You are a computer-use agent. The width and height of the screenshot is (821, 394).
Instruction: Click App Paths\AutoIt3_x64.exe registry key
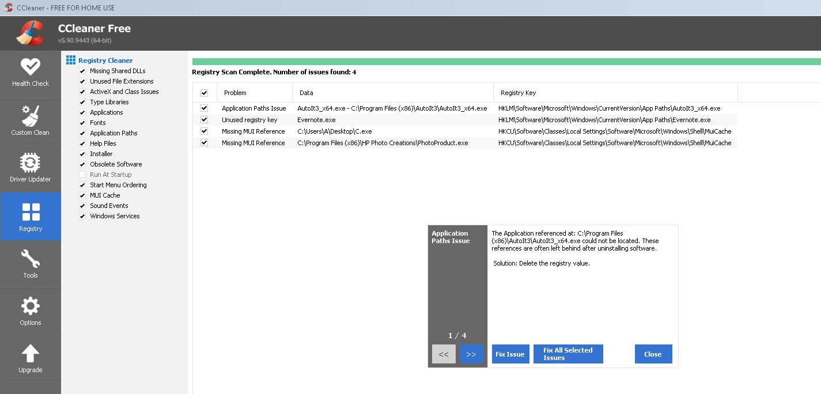pos(610,108)
